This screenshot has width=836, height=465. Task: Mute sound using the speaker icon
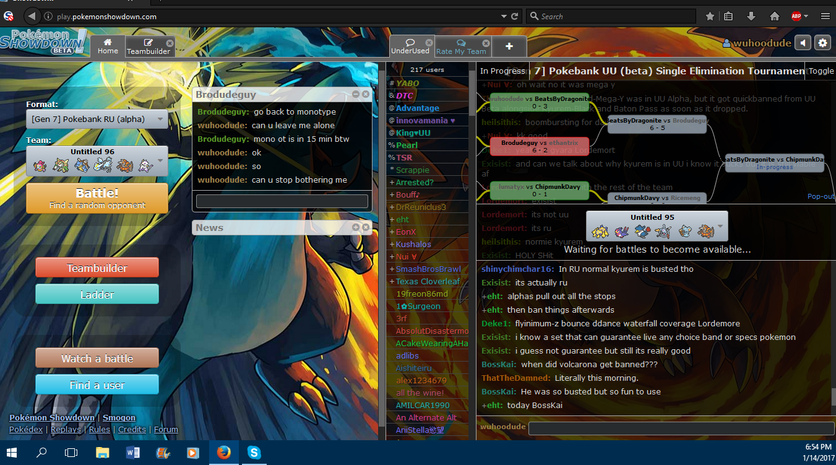pos(803,43)
